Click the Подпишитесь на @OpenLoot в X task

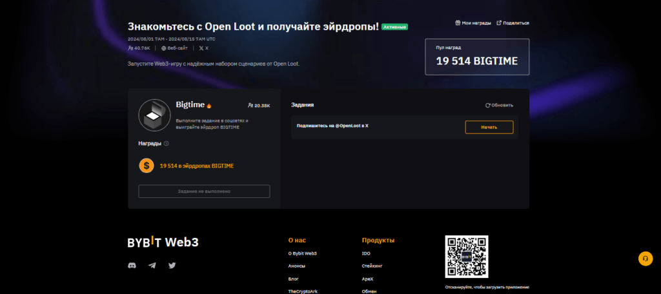tap(405, 127)
